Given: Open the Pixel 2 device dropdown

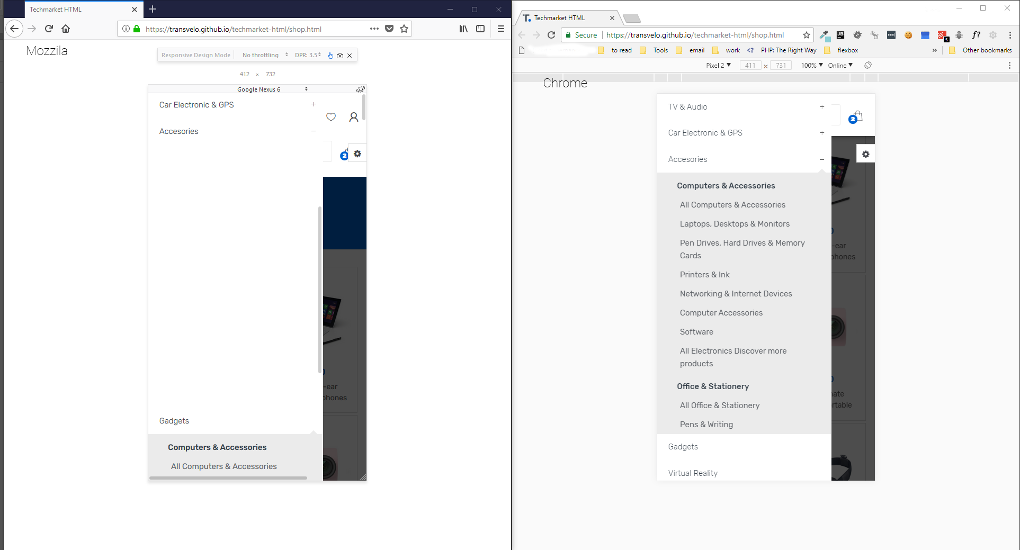Looking at the screenshot, I should (718, 65).
